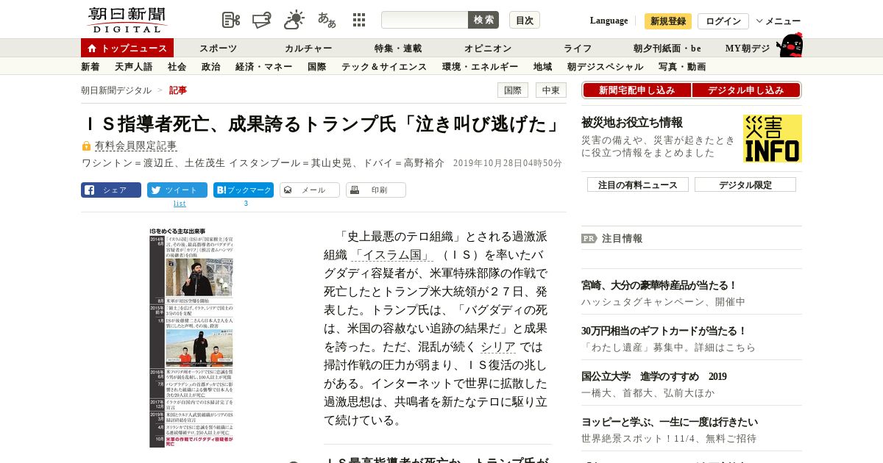Click the bird mascot character icon
The width and height of the screenshot is (883, 463).
790,45
